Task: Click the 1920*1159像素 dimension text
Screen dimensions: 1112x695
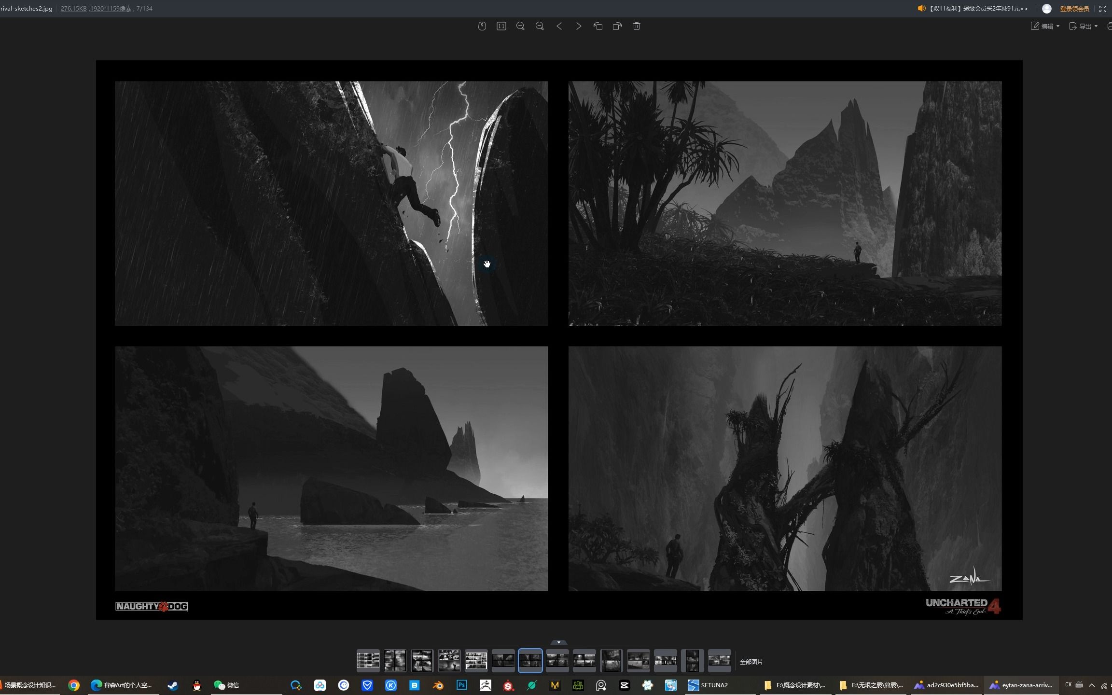Action: pos(111,9)
